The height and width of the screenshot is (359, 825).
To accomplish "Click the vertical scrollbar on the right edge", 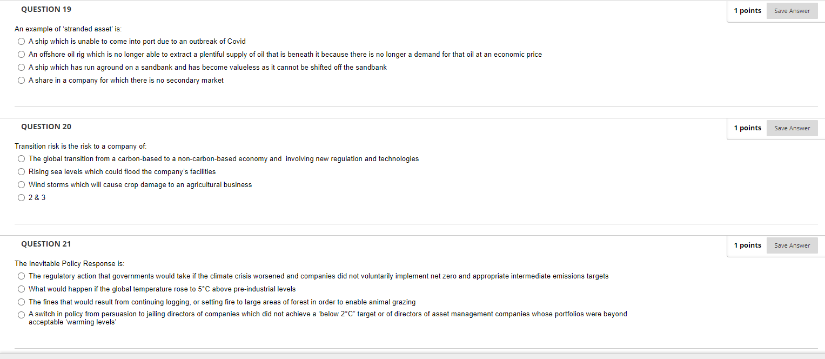I will click(823, 178).
